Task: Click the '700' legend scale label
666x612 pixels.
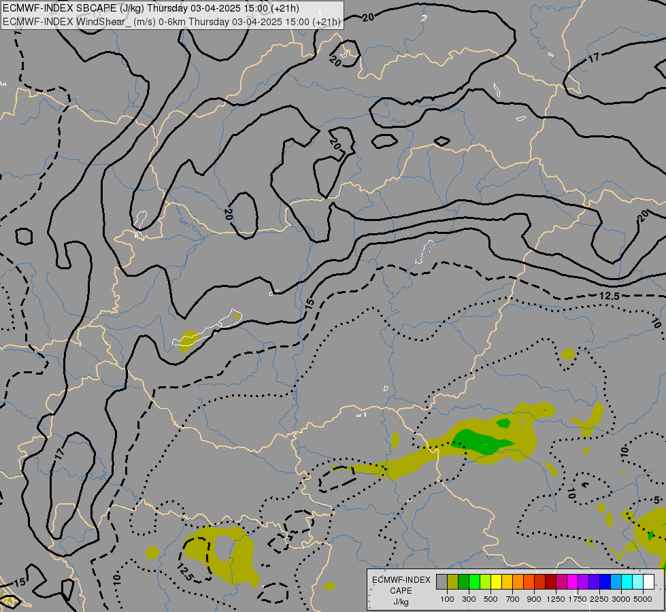Action: tap(513, 599)
